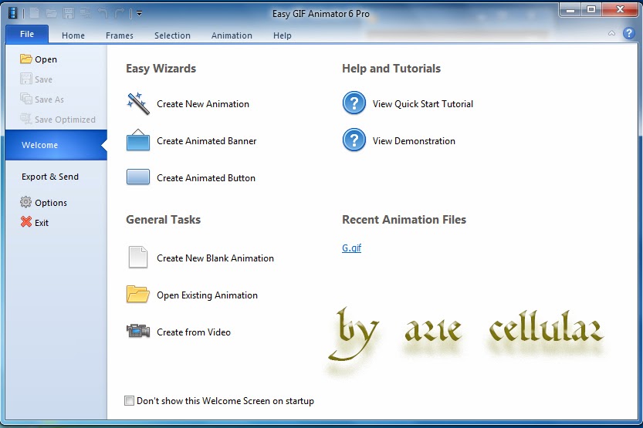Open the Selection ribbon tab

tap(172, 35)
